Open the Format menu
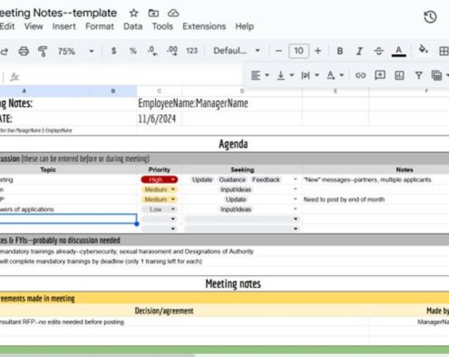 click(x=99, y=26)
